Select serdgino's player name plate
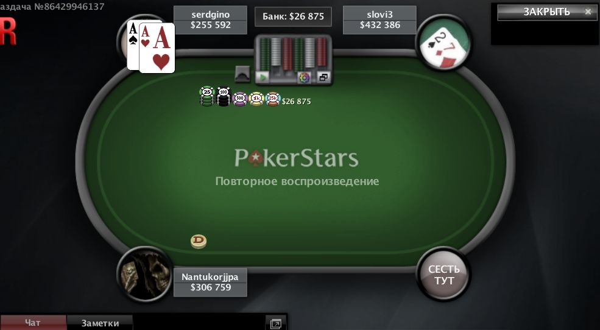The image size is (600, 330). [x=211, y=20]
